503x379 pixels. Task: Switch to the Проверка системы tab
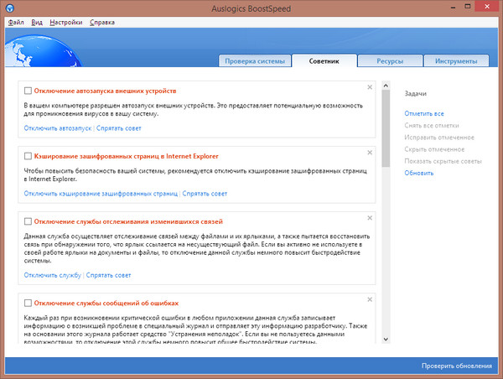(254, 62)
